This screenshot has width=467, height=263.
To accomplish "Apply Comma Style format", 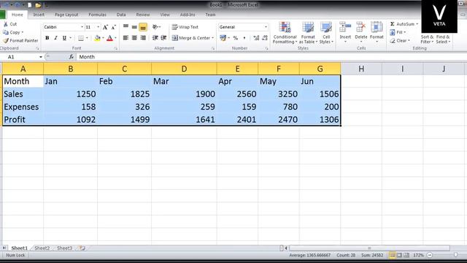I will click(244, 38).
